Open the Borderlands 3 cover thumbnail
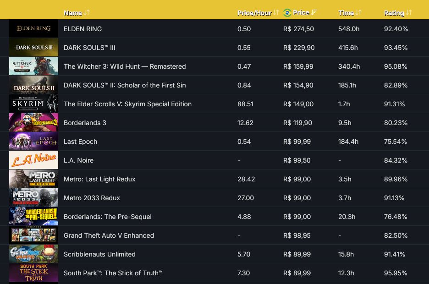 (x=33, y=122)
